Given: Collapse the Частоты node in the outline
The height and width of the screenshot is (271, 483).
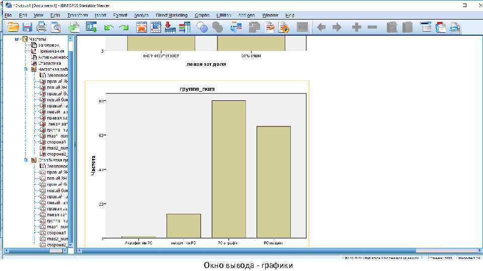Looking at the screenshot, I should (17, 39).
